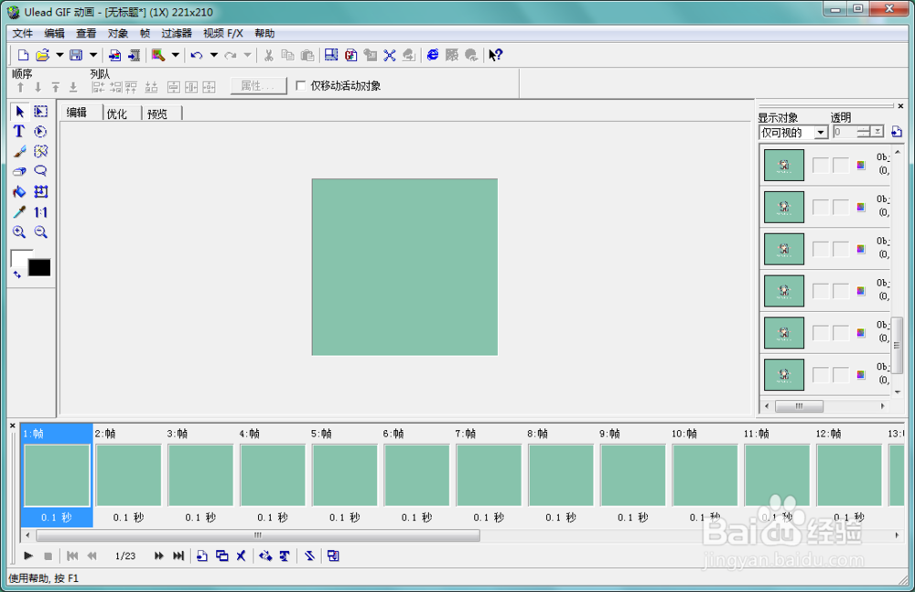Click the Save floppy disk icon

76,55
